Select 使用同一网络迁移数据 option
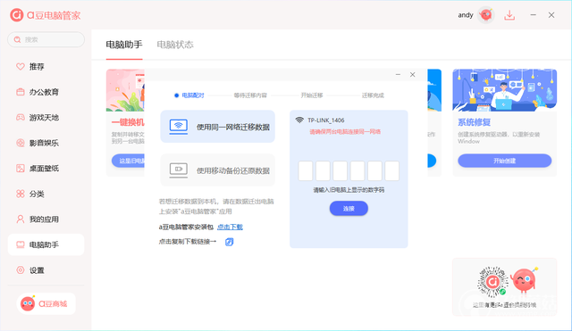The height and width of the screenshot is (331, 572). (217, 127)
